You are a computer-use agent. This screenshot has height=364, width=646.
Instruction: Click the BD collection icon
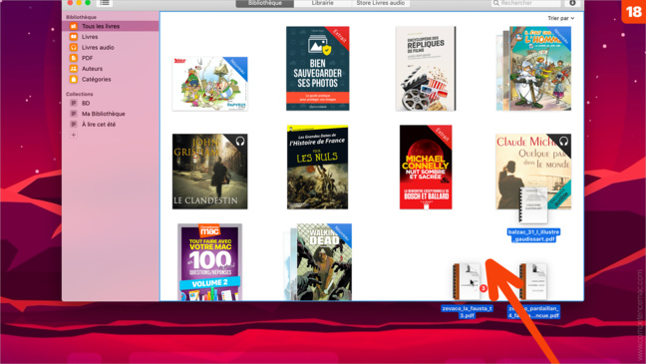[74, 103]
